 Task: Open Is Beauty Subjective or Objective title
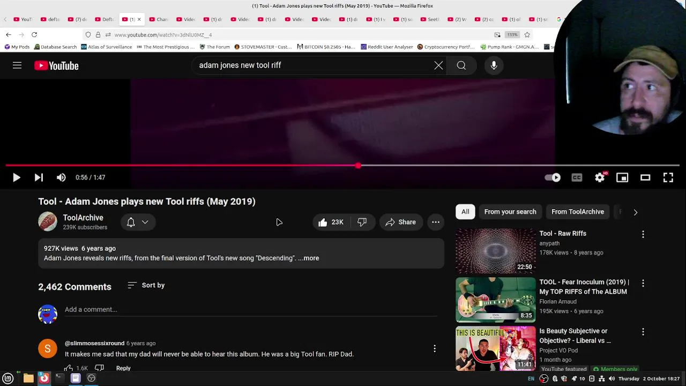coord(575,336)
